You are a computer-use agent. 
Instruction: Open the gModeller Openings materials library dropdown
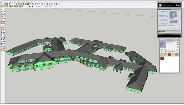point(172,51)
